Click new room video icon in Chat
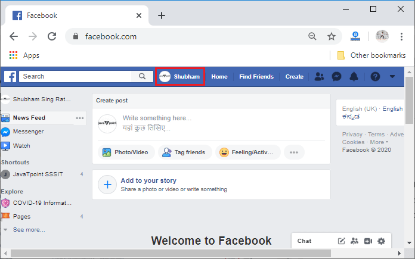 [x=368, y=241]
